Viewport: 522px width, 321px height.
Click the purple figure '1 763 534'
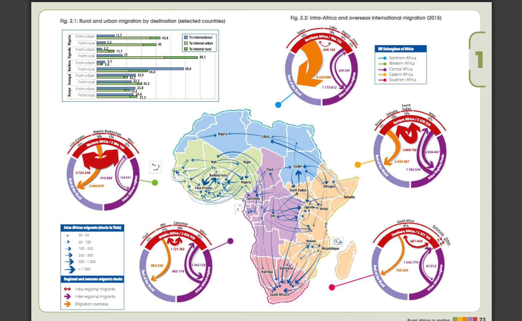click(x=413, y=169)
